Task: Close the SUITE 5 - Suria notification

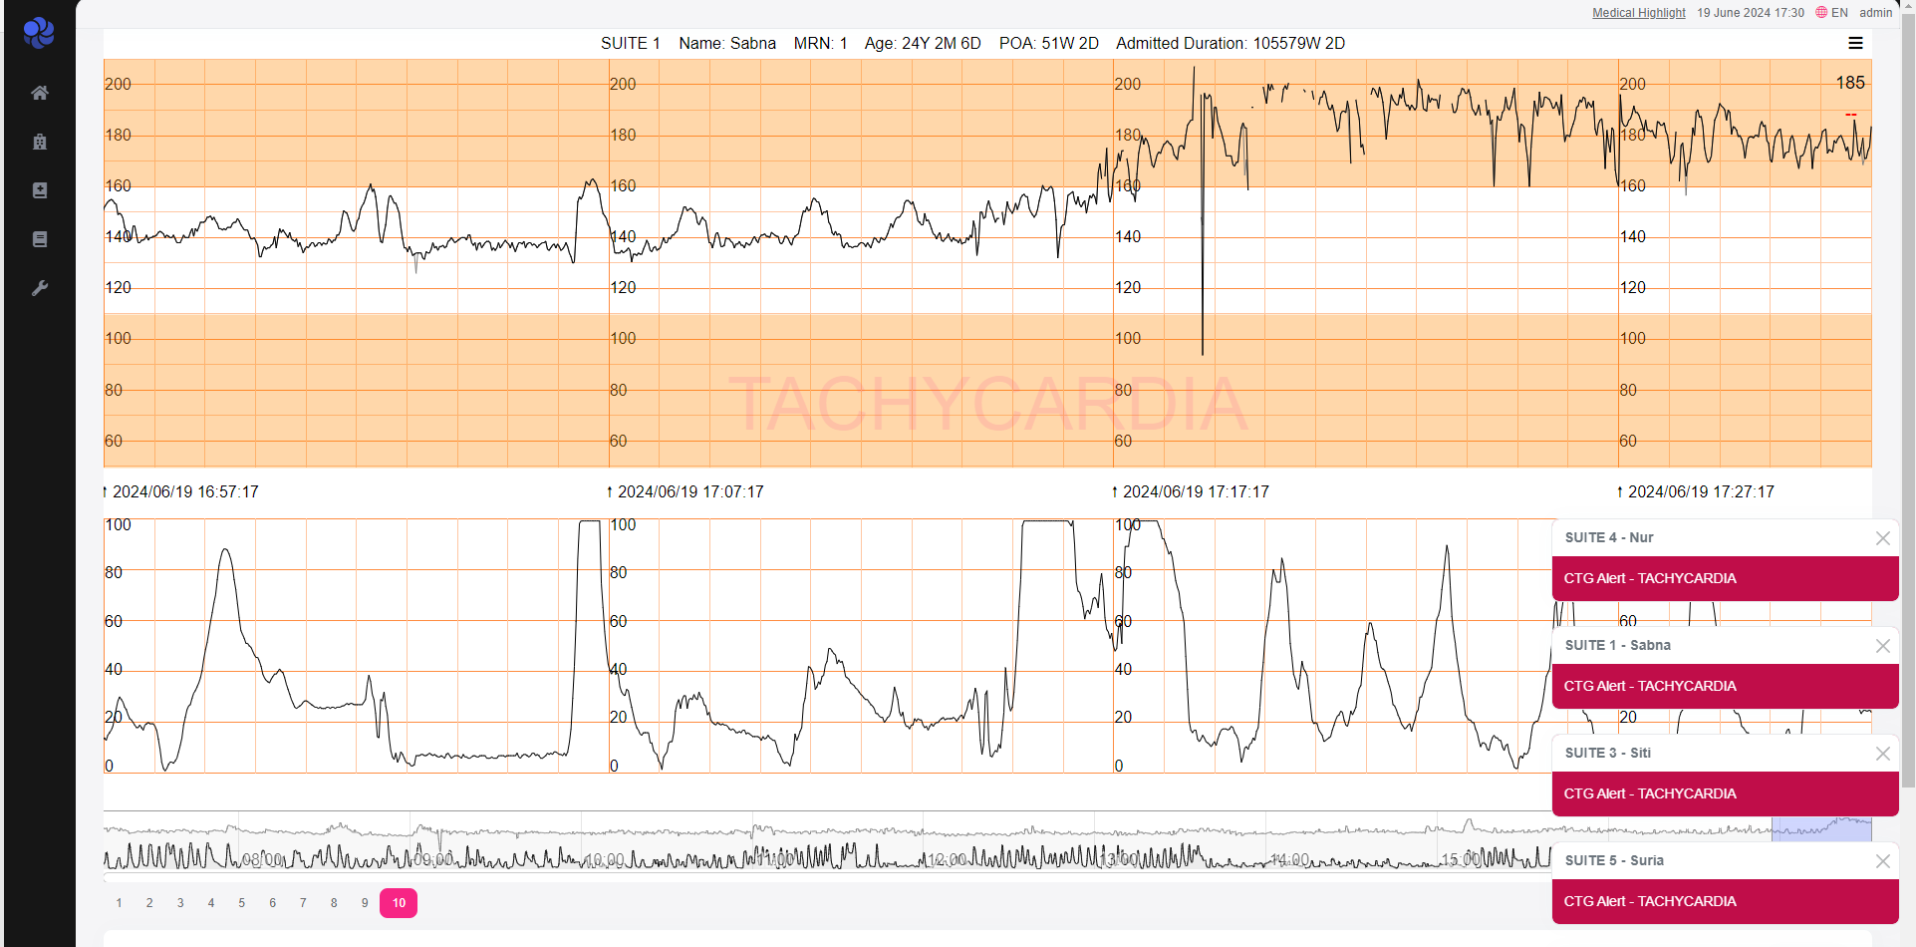Action: [1882, 861]
